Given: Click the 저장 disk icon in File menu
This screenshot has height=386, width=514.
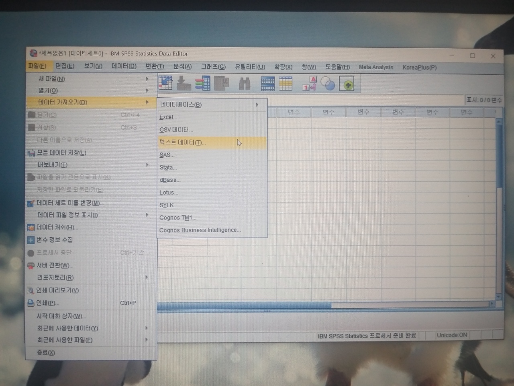Looking at the screenshot, I should (x=31, y=127).
